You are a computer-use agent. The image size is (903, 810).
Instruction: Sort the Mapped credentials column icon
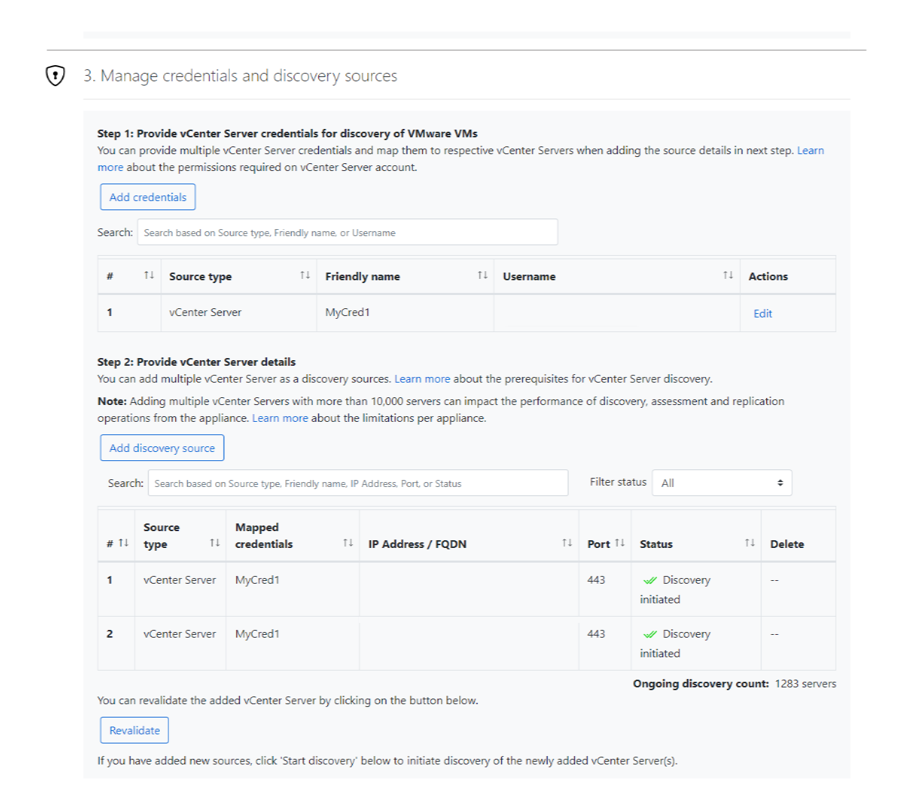click(348, 543)
